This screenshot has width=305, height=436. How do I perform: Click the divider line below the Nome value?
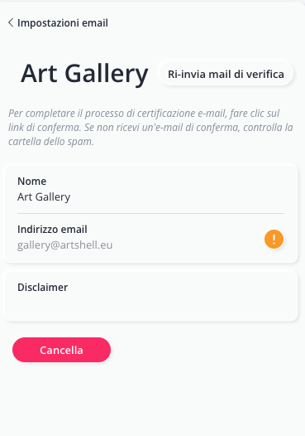coord(150,213)
